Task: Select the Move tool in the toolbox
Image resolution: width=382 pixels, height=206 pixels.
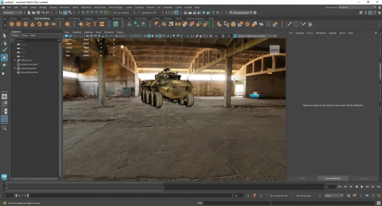Action: point(4,58)
